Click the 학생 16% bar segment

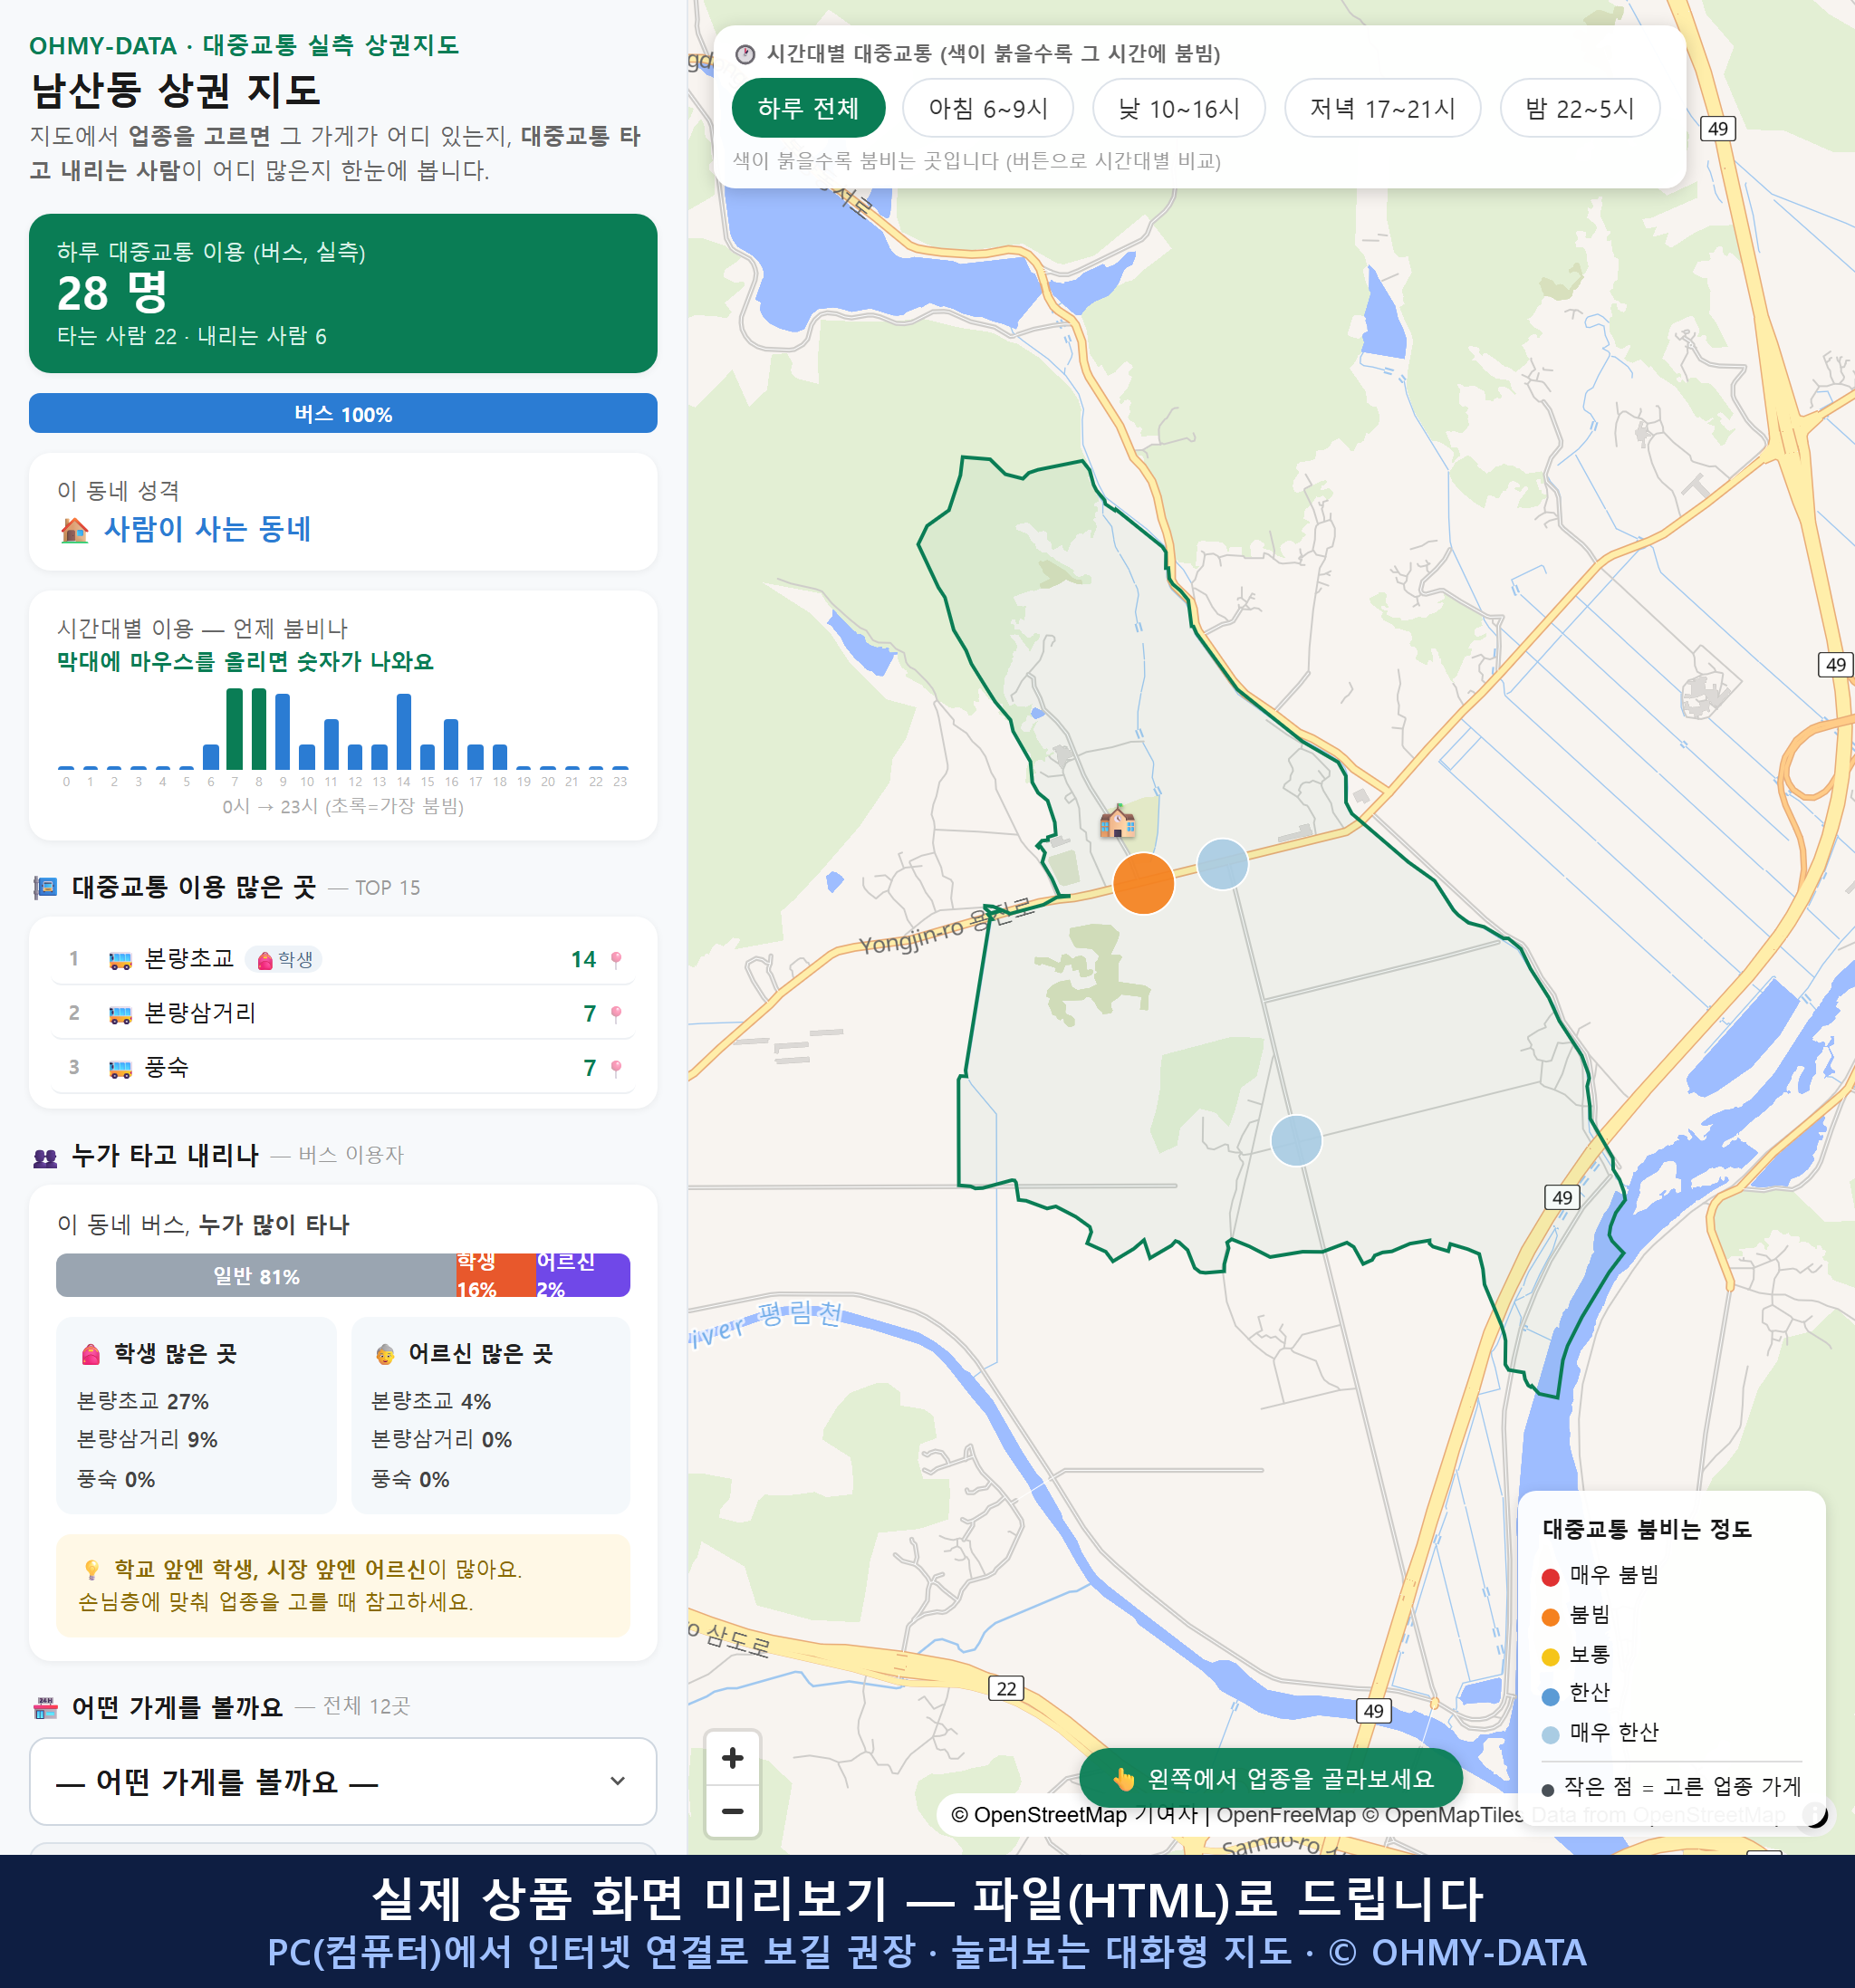(x=495, y=1276)
